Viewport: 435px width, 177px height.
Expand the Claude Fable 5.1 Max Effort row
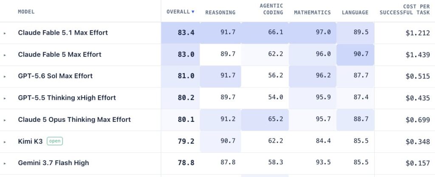coord(4,33)
